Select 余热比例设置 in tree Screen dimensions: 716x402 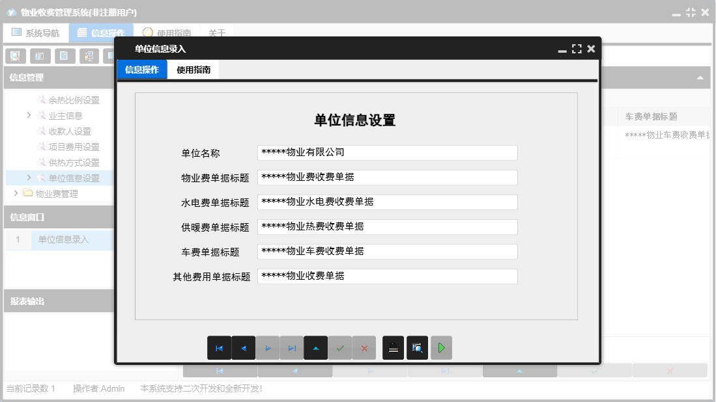(74, 100)
